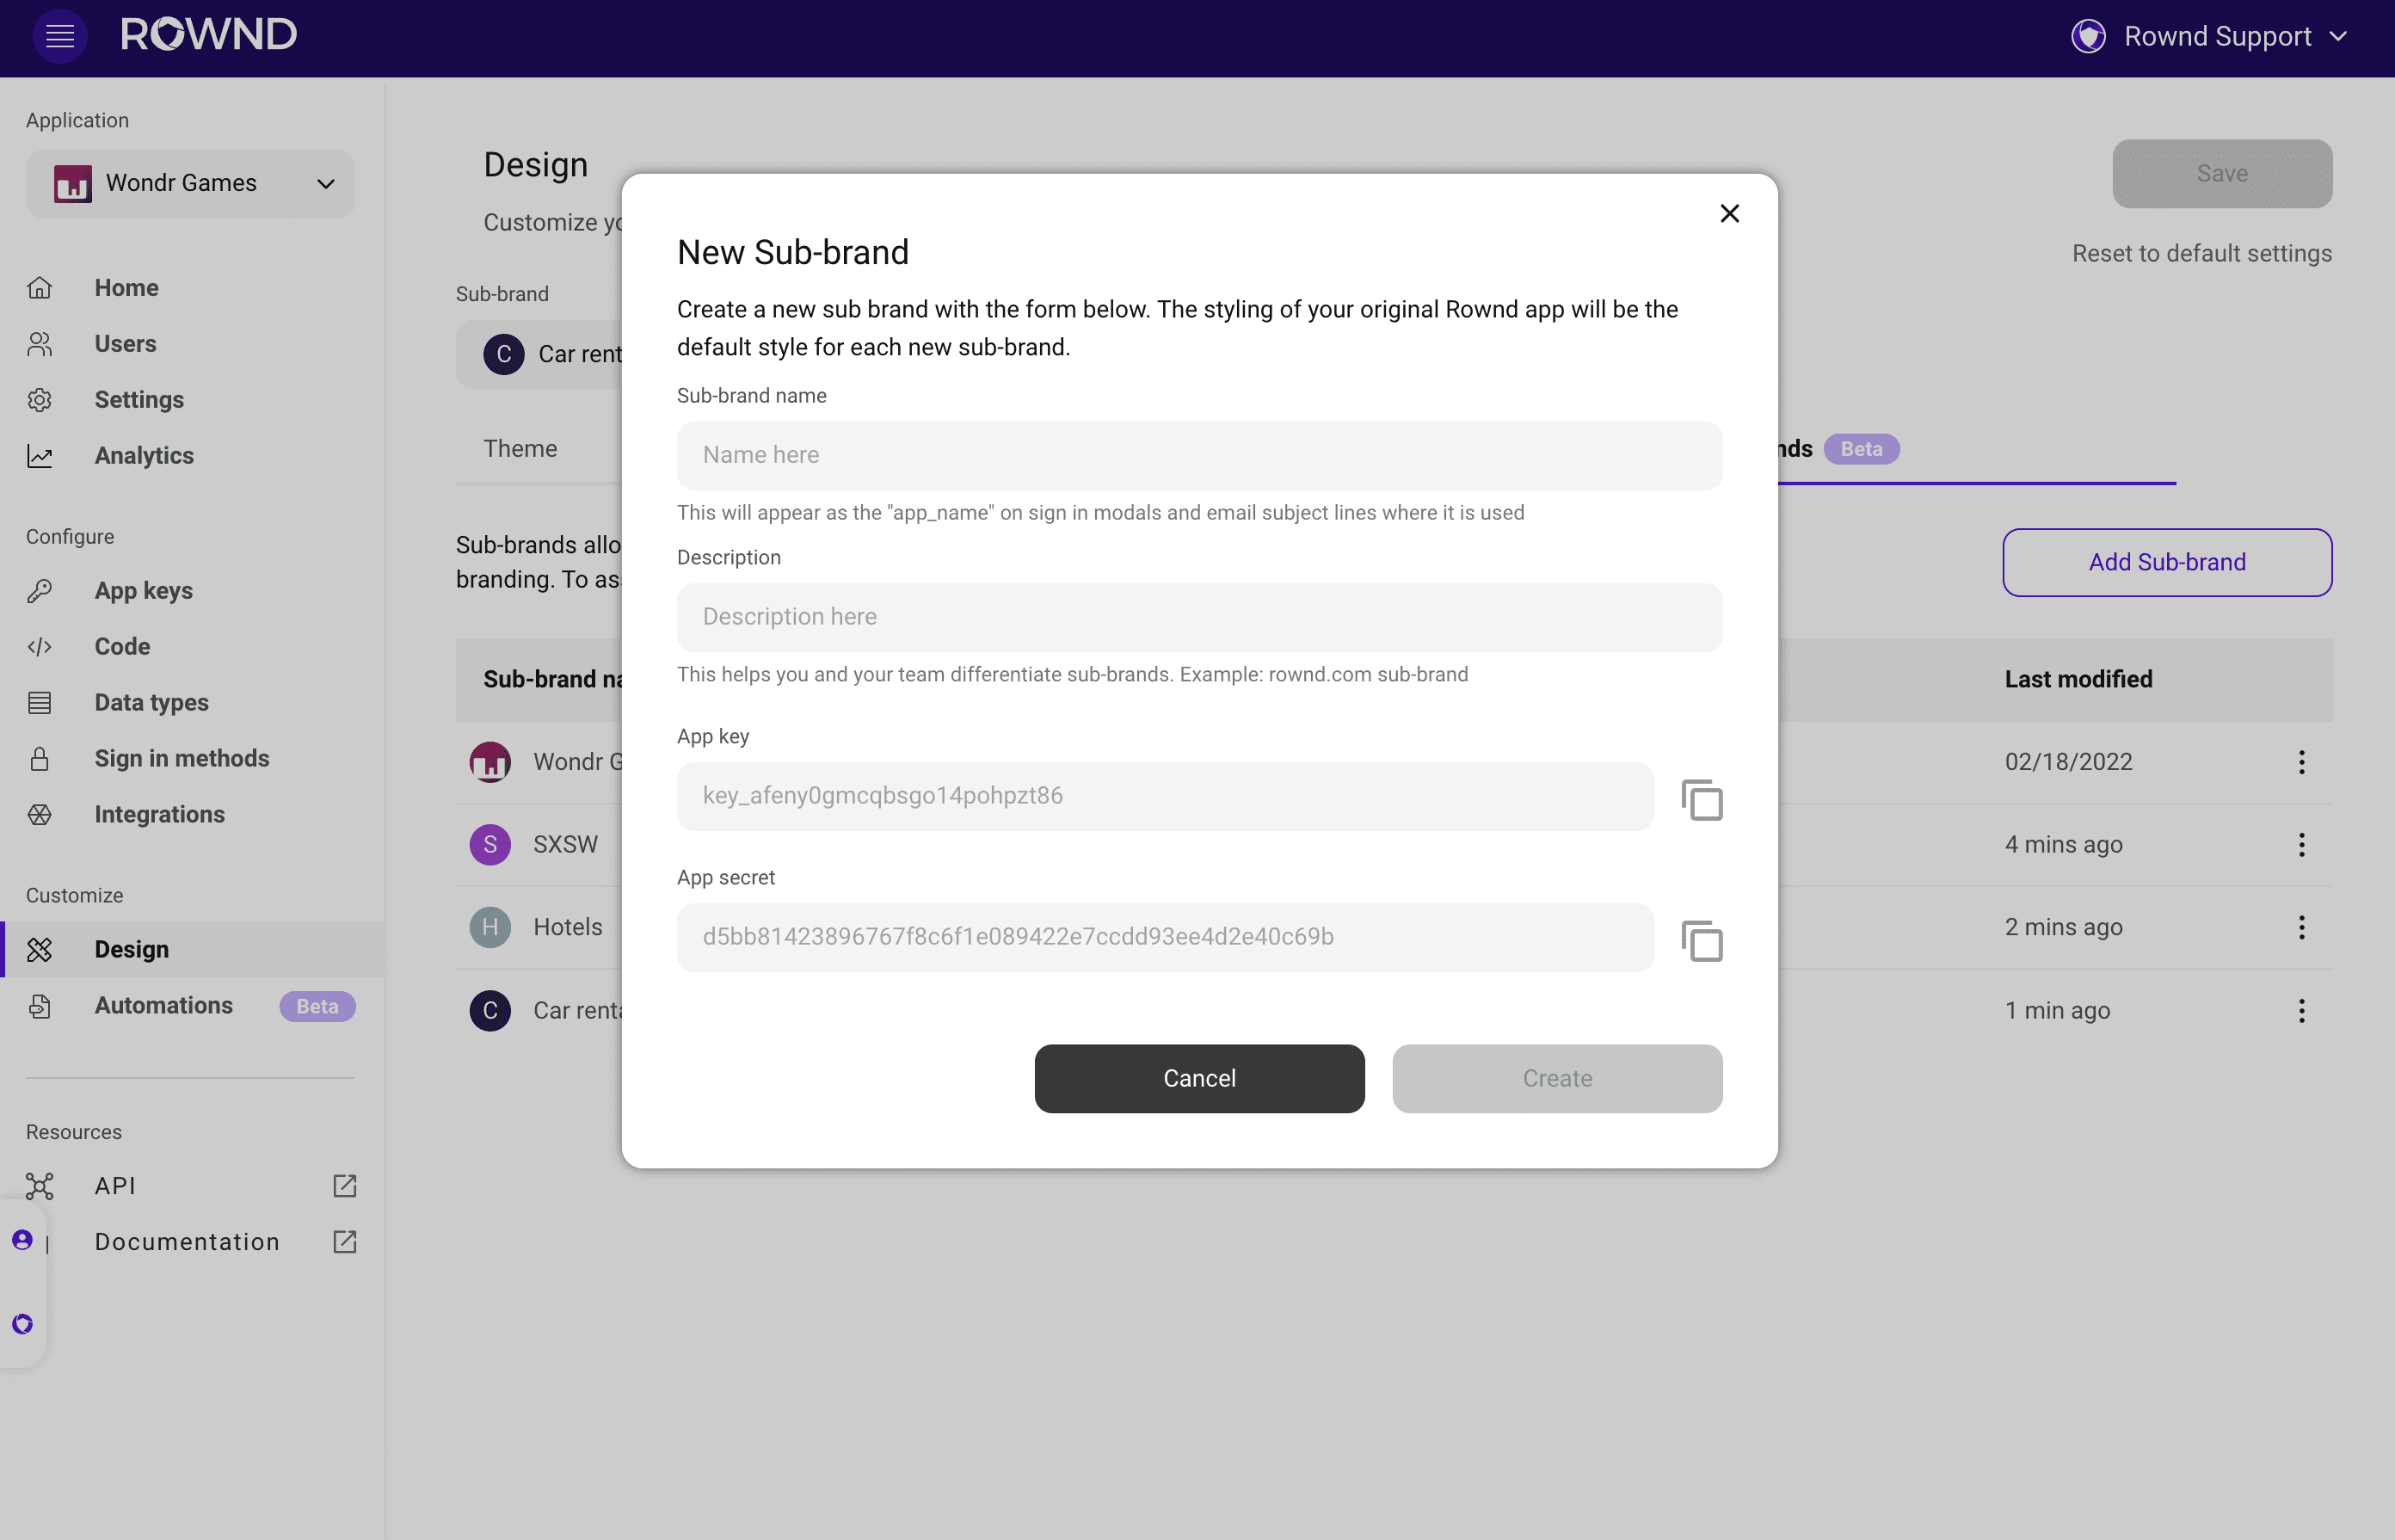The width and height of the screenshot is (2395, 1540).
Task: Click the Sign in methods icon
Action: tap(40, 758)
